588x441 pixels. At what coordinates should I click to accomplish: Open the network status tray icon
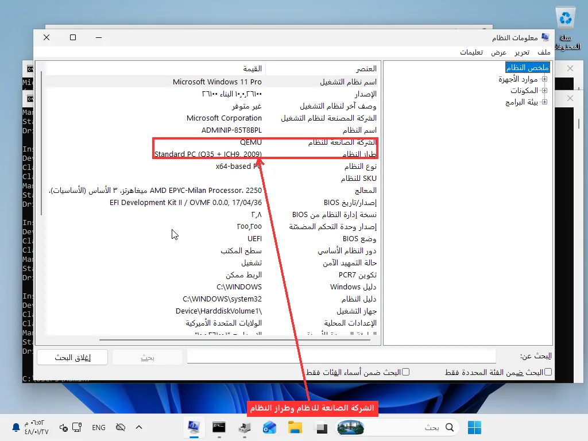78,427
